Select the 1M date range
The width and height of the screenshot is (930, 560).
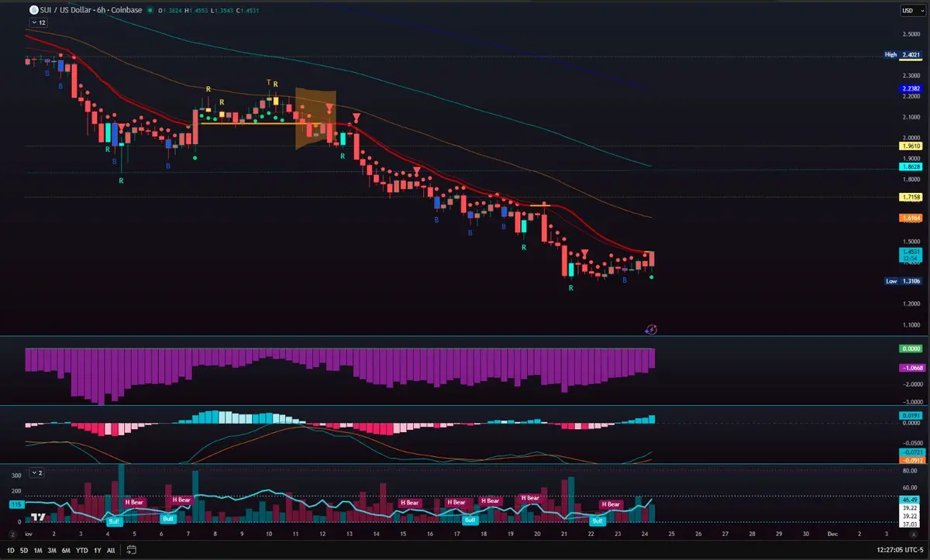[x=40, y=550]
